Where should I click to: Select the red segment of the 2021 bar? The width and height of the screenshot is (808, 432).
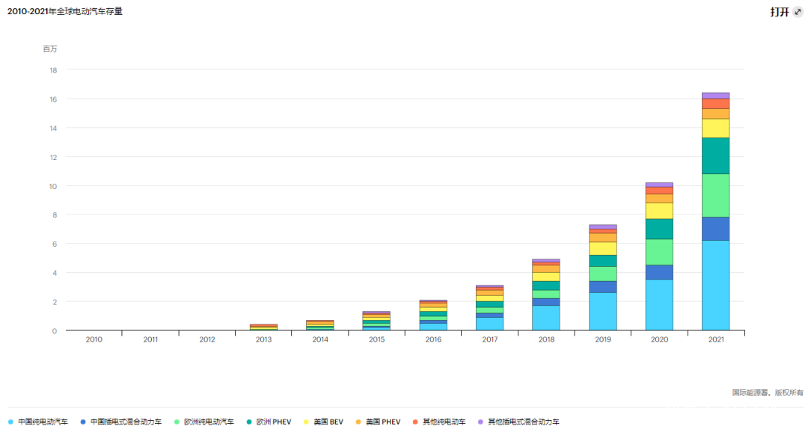coord(716,103)
